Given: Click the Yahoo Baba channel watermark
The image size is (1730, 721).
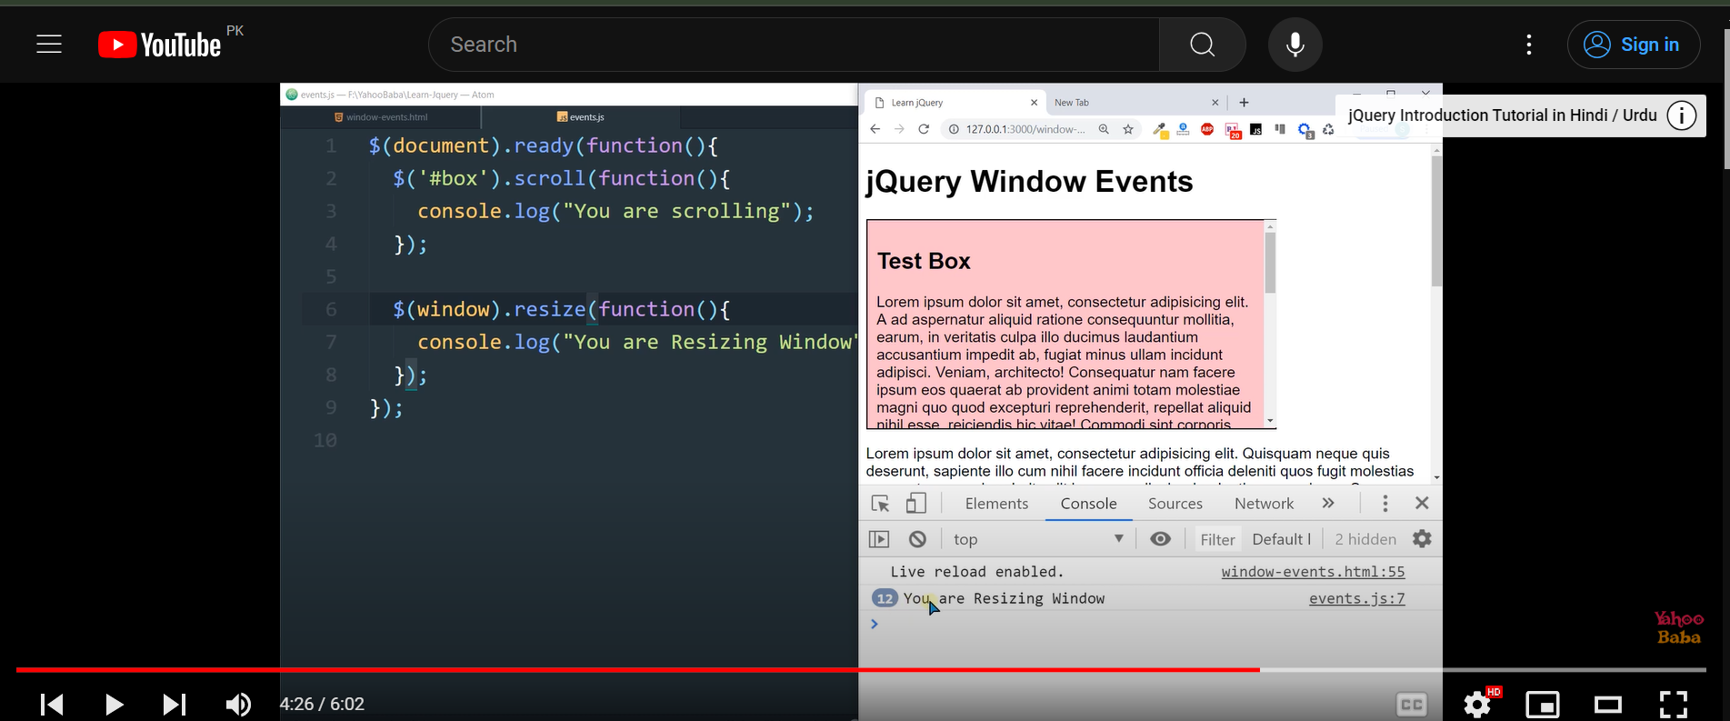Looking at the screenshot, I should point(1678,627).
